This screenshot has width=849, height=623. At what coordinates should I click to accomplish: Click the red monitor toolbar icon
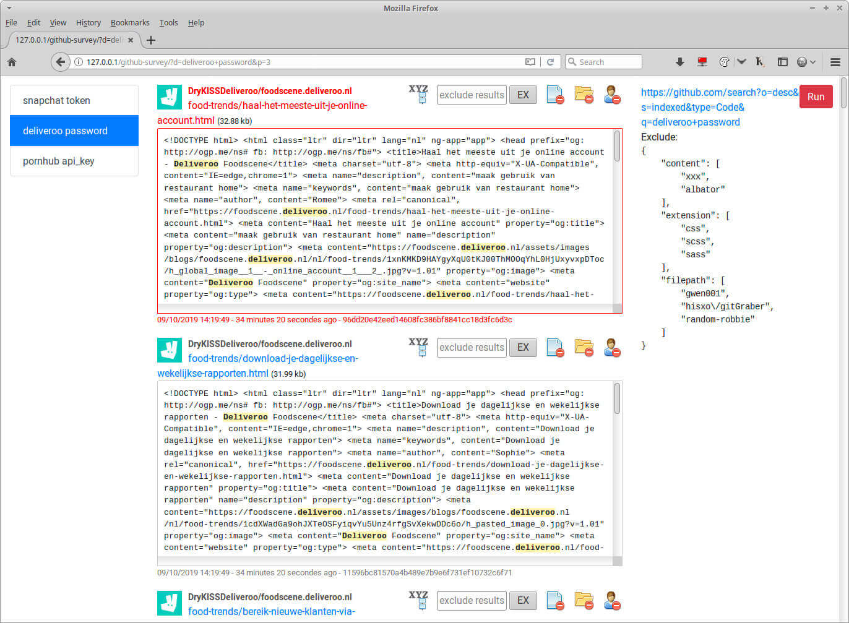tap(702, 62)
